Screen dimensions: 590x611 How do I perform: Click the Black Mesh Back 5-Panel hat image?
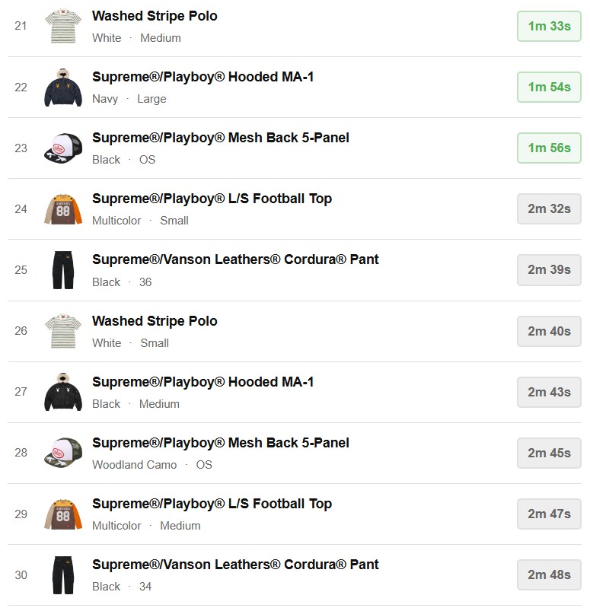63,148
